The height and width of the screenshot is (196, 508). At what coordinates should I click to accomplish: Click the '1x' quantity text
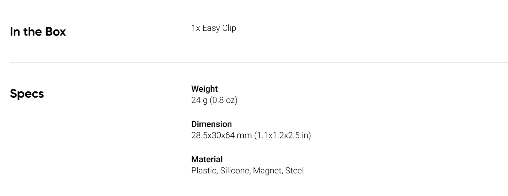point(196,29)
